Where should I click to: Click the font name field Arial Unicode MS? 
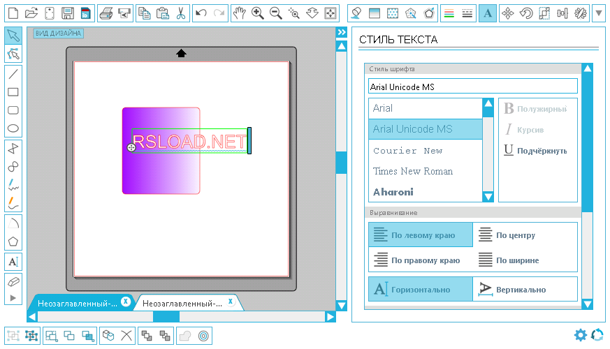tap(472, 87)
